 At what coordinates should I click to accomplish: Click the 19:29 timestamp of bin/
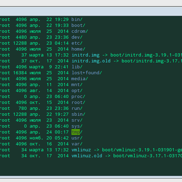[x=62, y=20]
